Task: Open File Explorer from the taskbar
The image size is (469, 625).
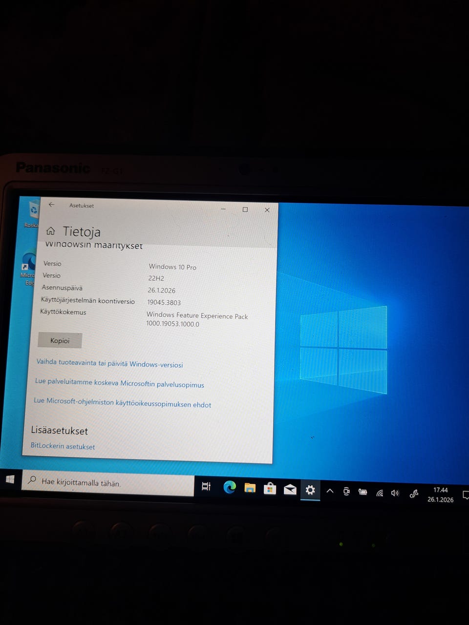Action: (250, 487)
